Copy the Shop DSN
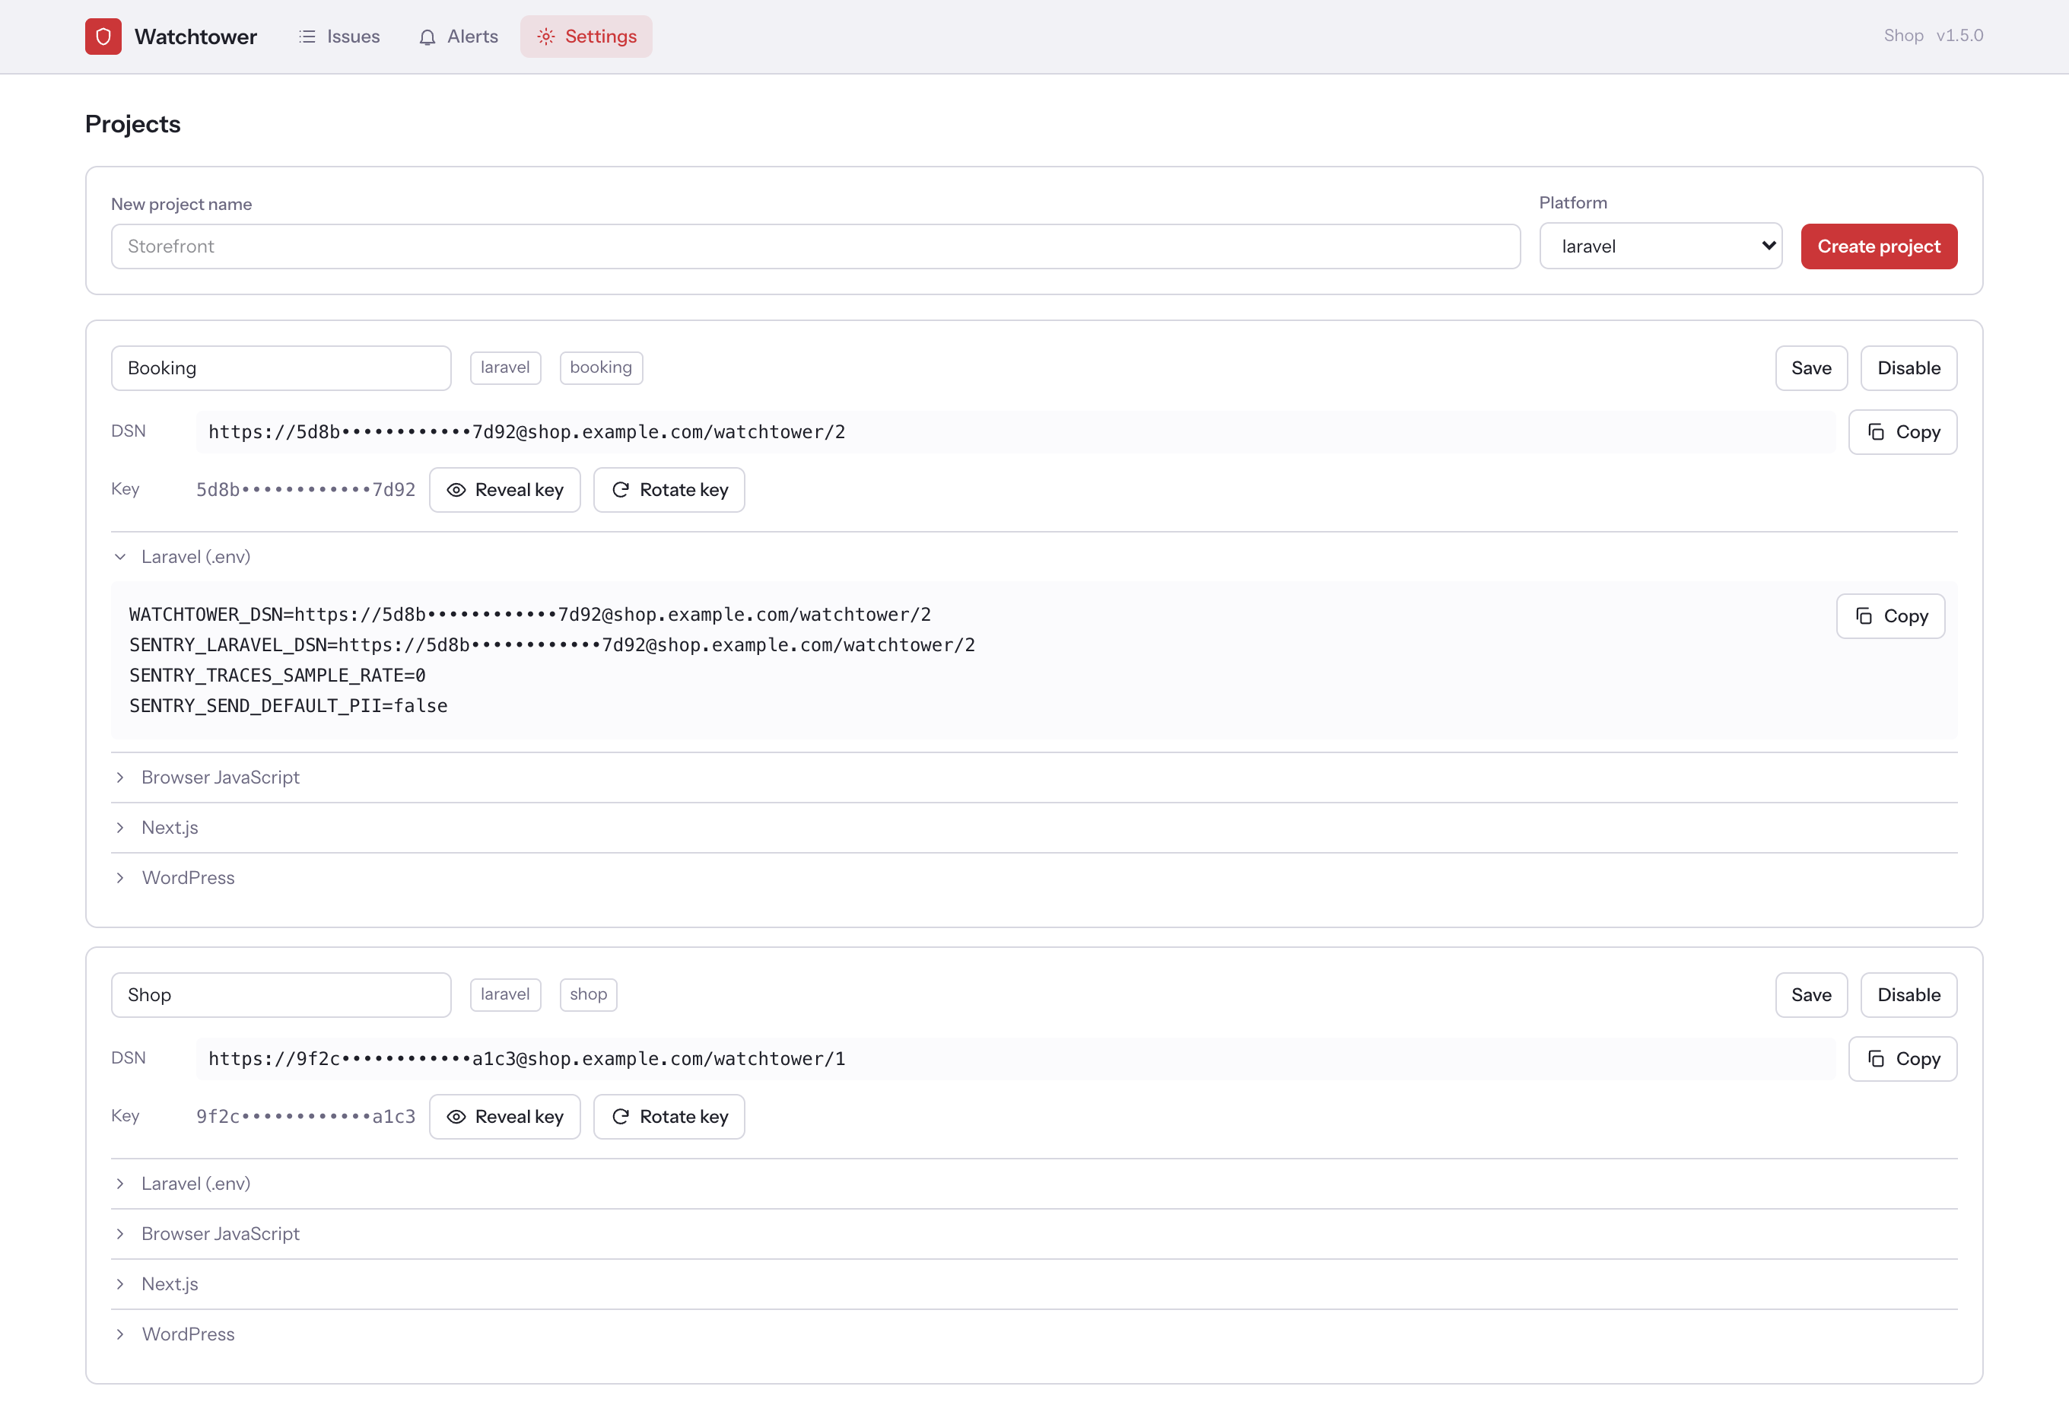This screenshot has height=1415, width=2069. point(1903,1060)
